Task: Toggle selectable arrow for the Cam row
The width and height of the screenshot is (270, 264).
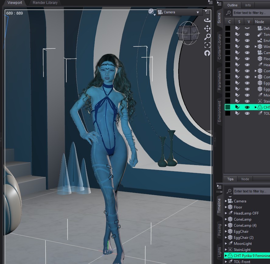Action: (238, 52)
